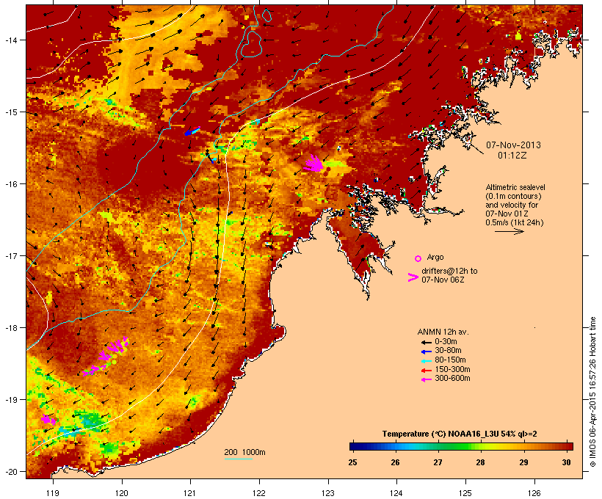Viewport: 602px width, 499px height.
Task: Click the magenta 300-600m legend arrow
Action: coord(426,379)
